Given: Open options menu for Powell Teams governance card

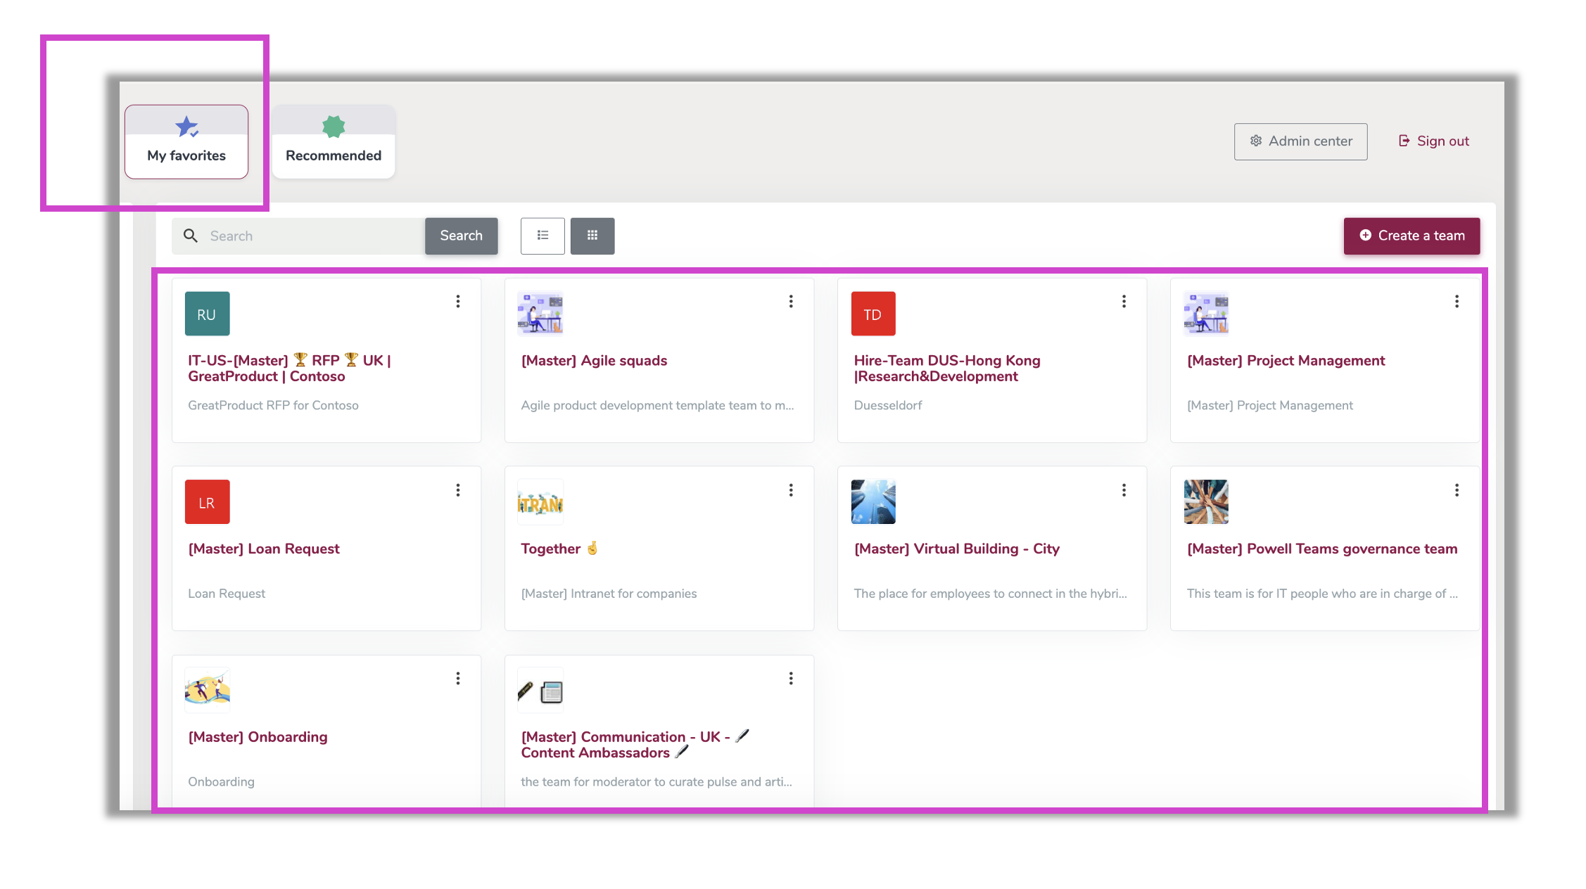Looking at the screenshot, I should [1457, 490].
